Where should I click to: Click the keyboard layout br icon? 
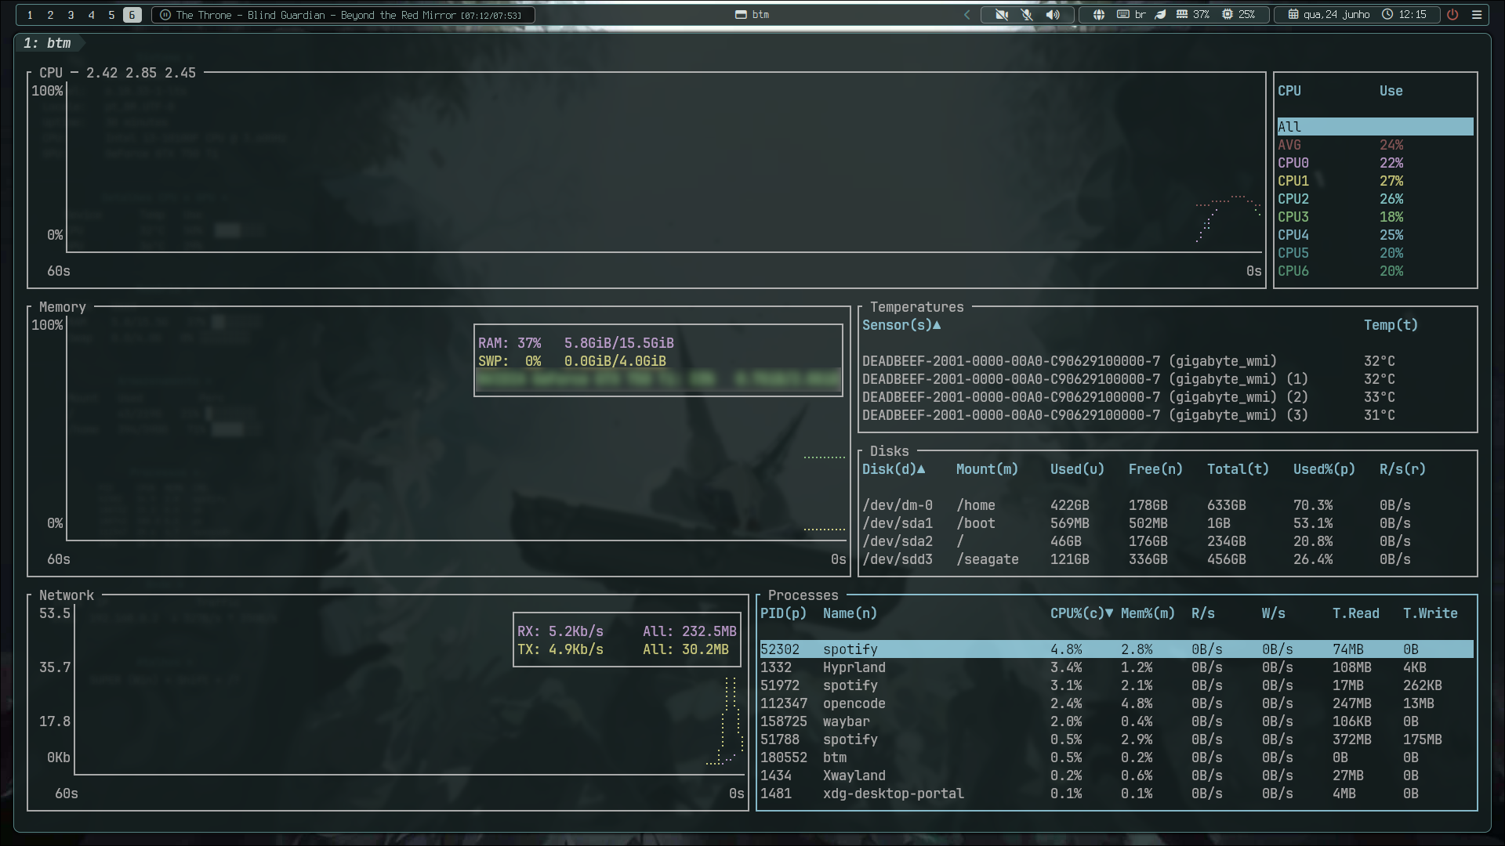(x=1131, y=15)
